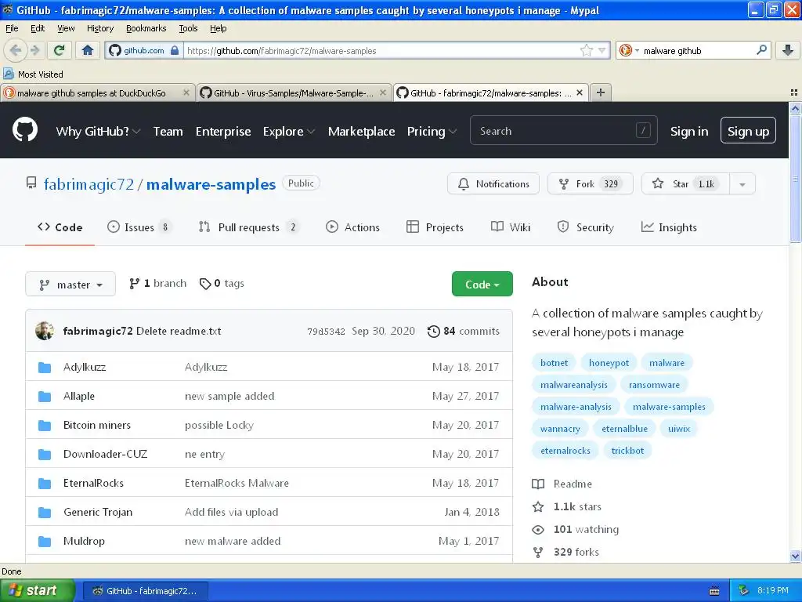Close the Virus-Samples GitHub tab
802x602 pixels.
click(x=382, y=92)
